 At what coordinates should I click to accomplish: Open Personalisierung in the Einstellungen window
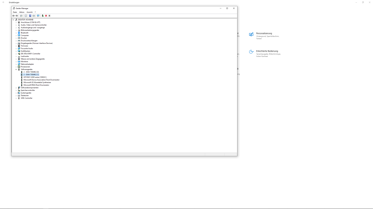click(x=264, y=36)
